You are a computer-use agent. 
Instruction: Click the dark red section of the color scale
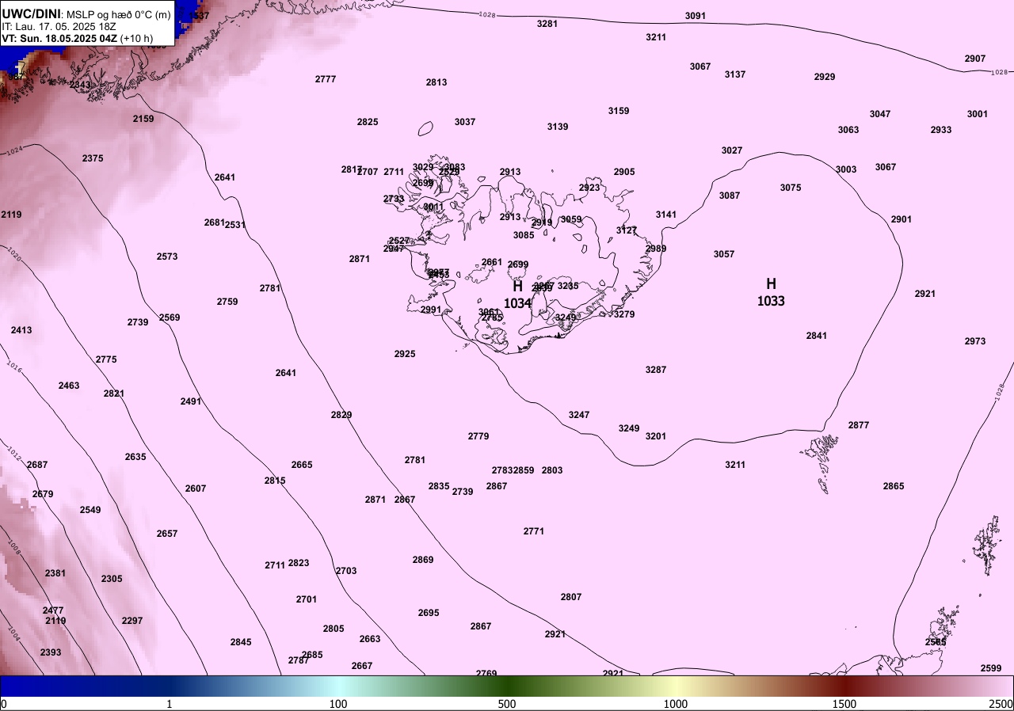(844, 686)
